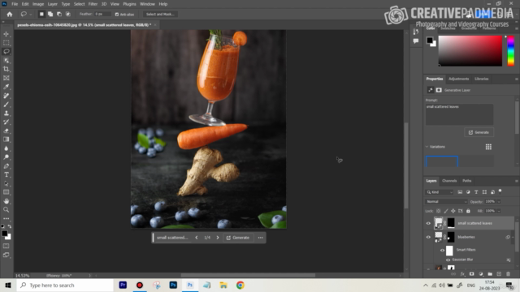Select the Crop tool
Image resolution: width=520 pixels, height=292 pixels.
pyautogui.click(x=6, y=69)
